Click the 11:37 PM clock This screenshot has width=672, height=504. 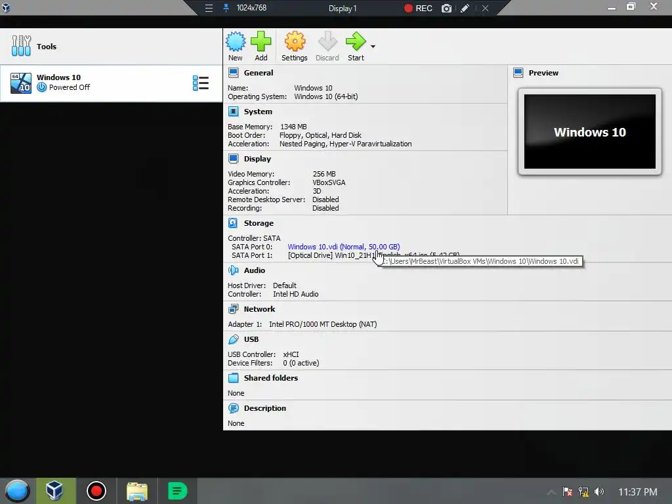click(638, 492)
